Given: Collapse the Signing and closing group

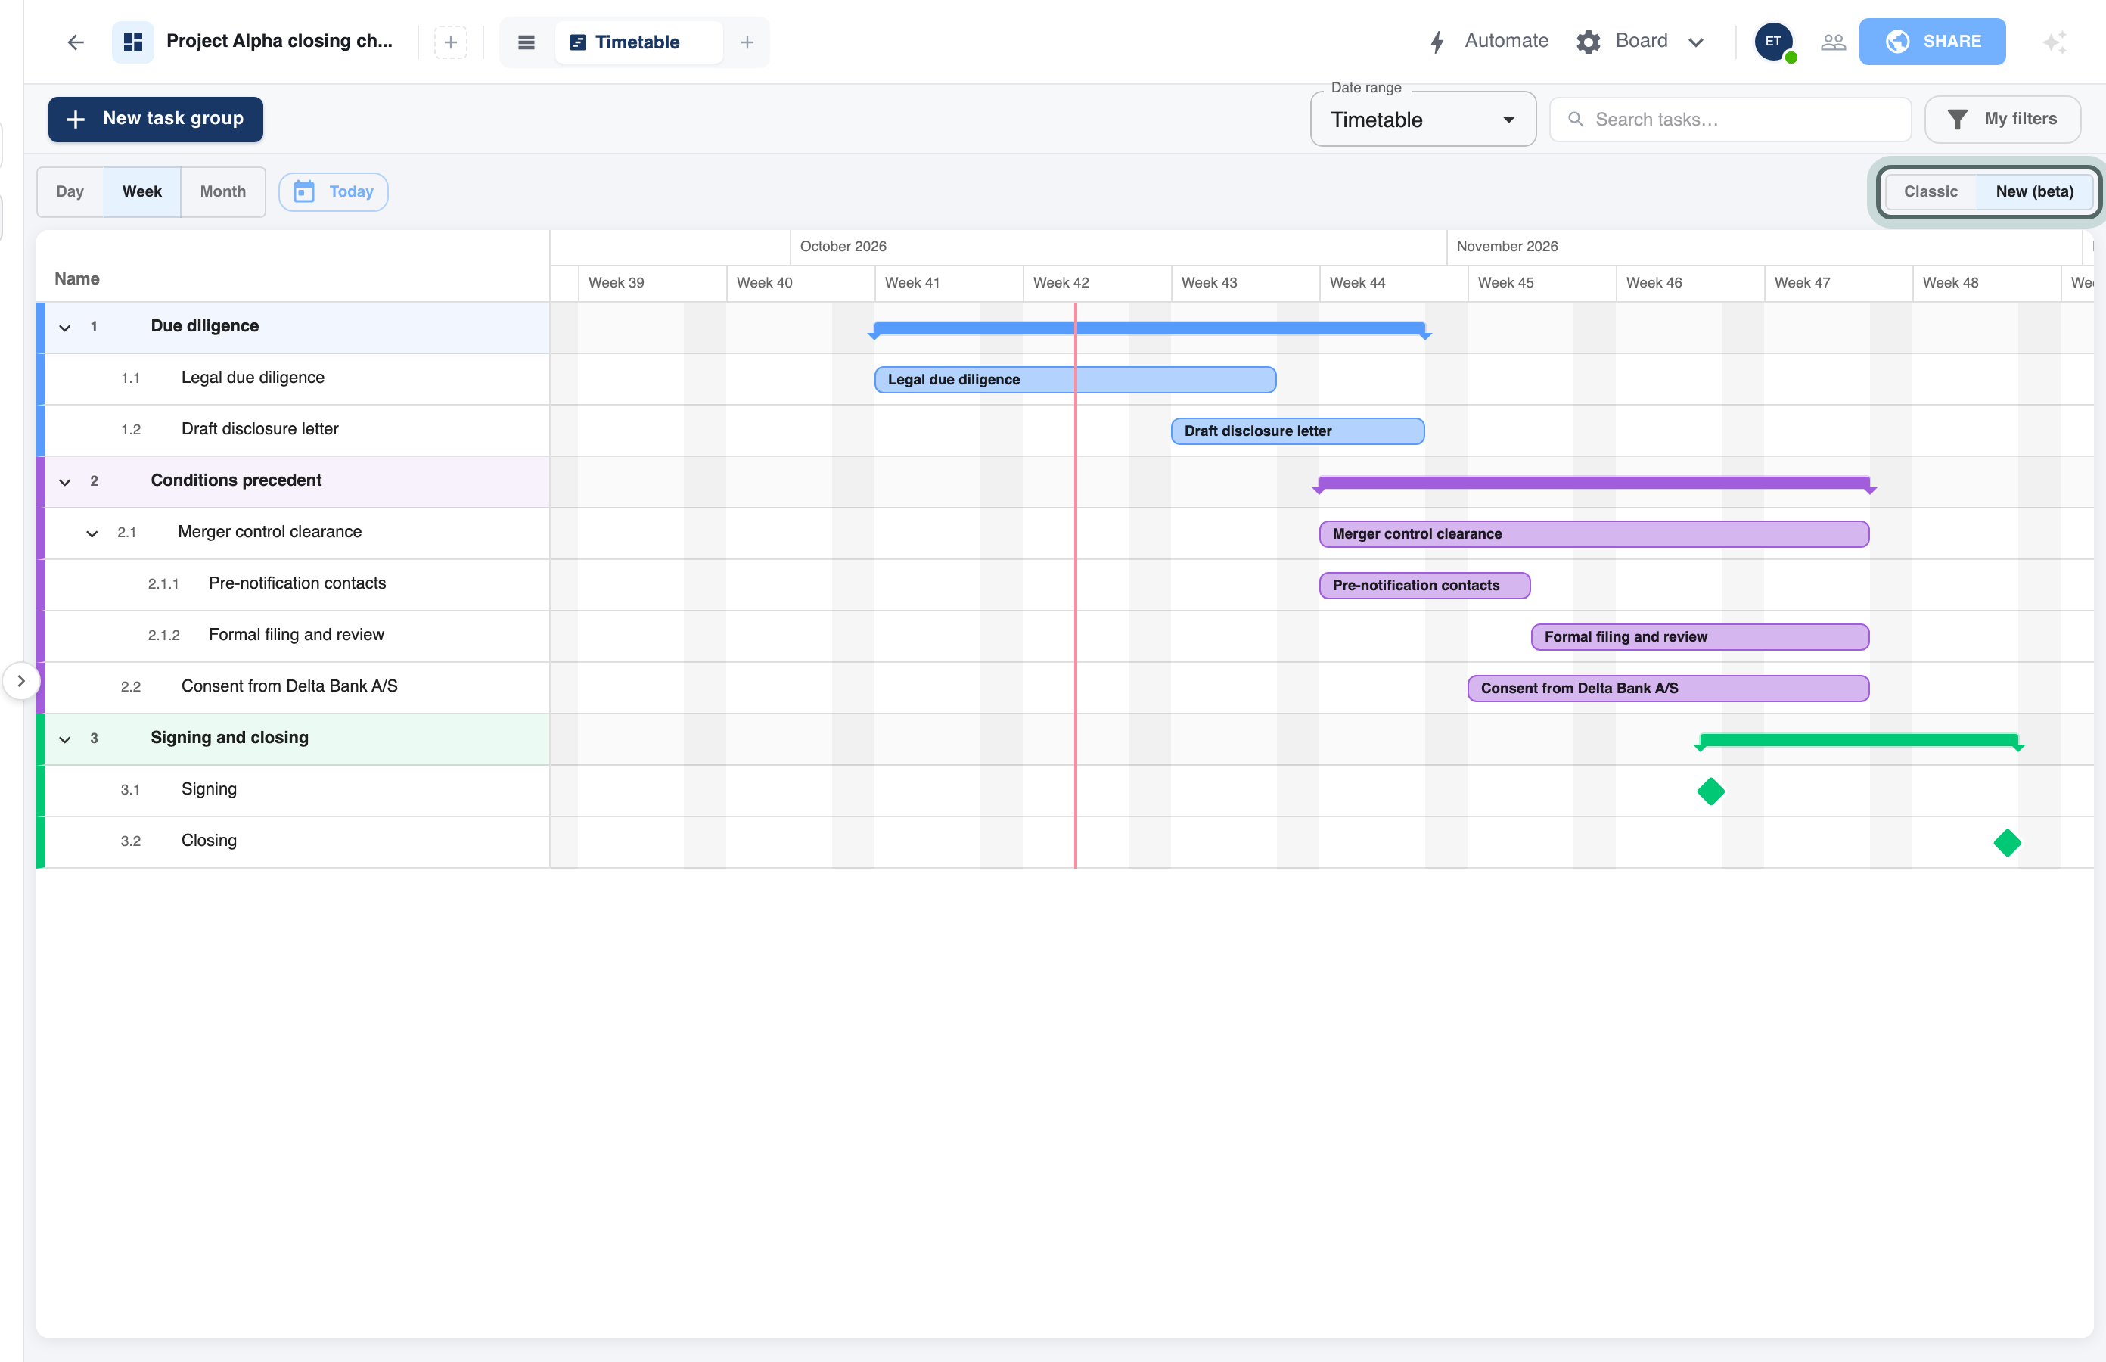Looking at the screenshot, I should pyautogui.click(x=64, y=739).
